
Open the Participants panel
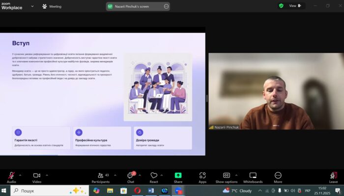tap(100, 175)
